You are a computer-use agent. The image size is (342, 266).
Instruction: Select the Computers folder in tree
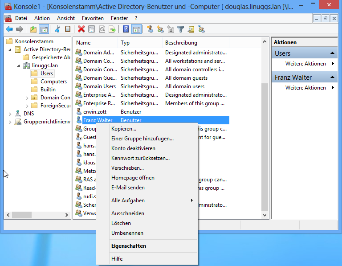(53, 82)
